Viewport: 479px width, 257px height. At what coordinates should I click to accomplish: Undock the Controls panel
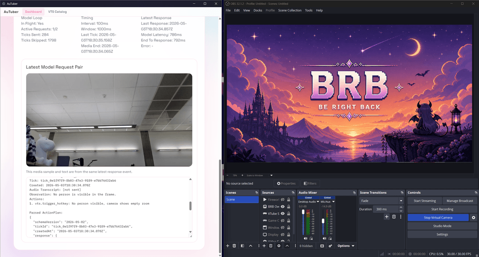click(476, 193)
